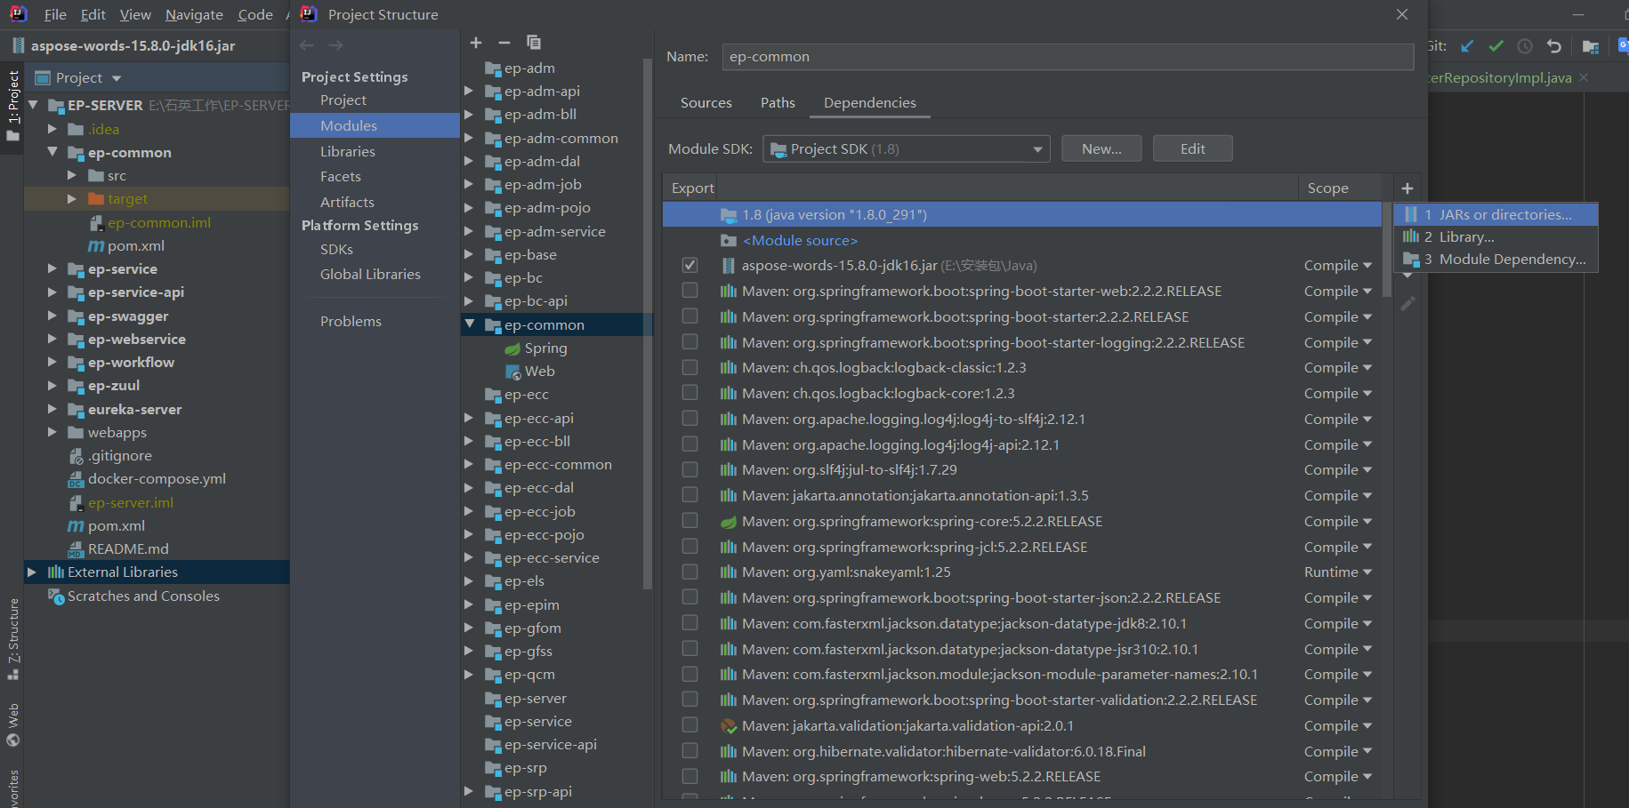Screen dimensions: 1629x808
Task: Select the Module source row
Action: pyautogui.click(x=1022, y=241)
